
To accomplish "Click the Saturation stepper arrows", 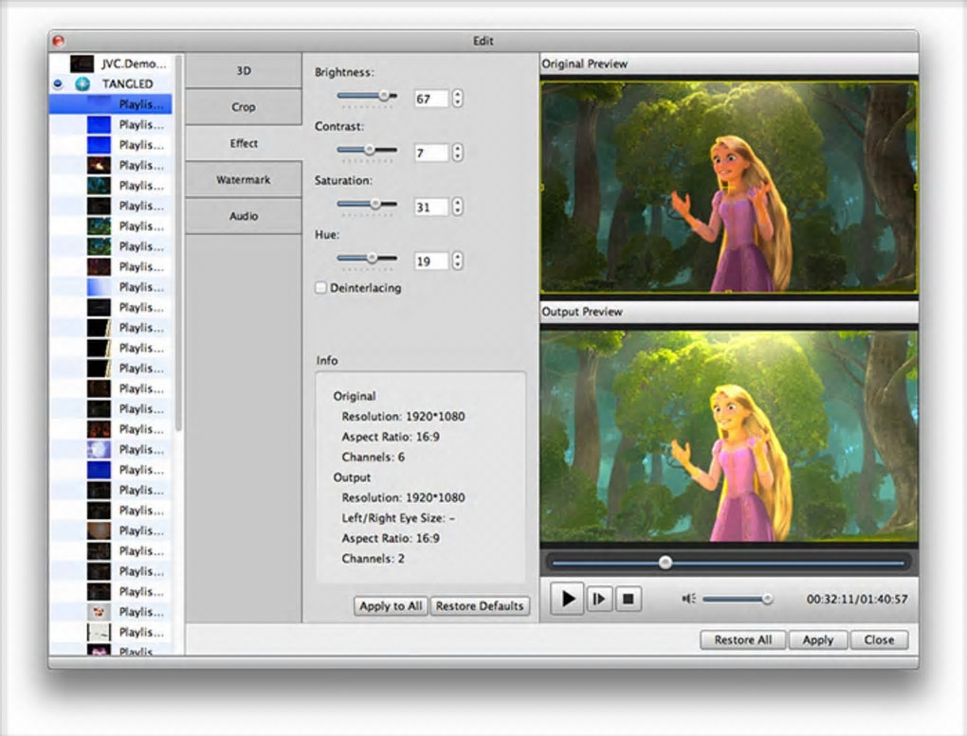I will click(x=457, y=206).
